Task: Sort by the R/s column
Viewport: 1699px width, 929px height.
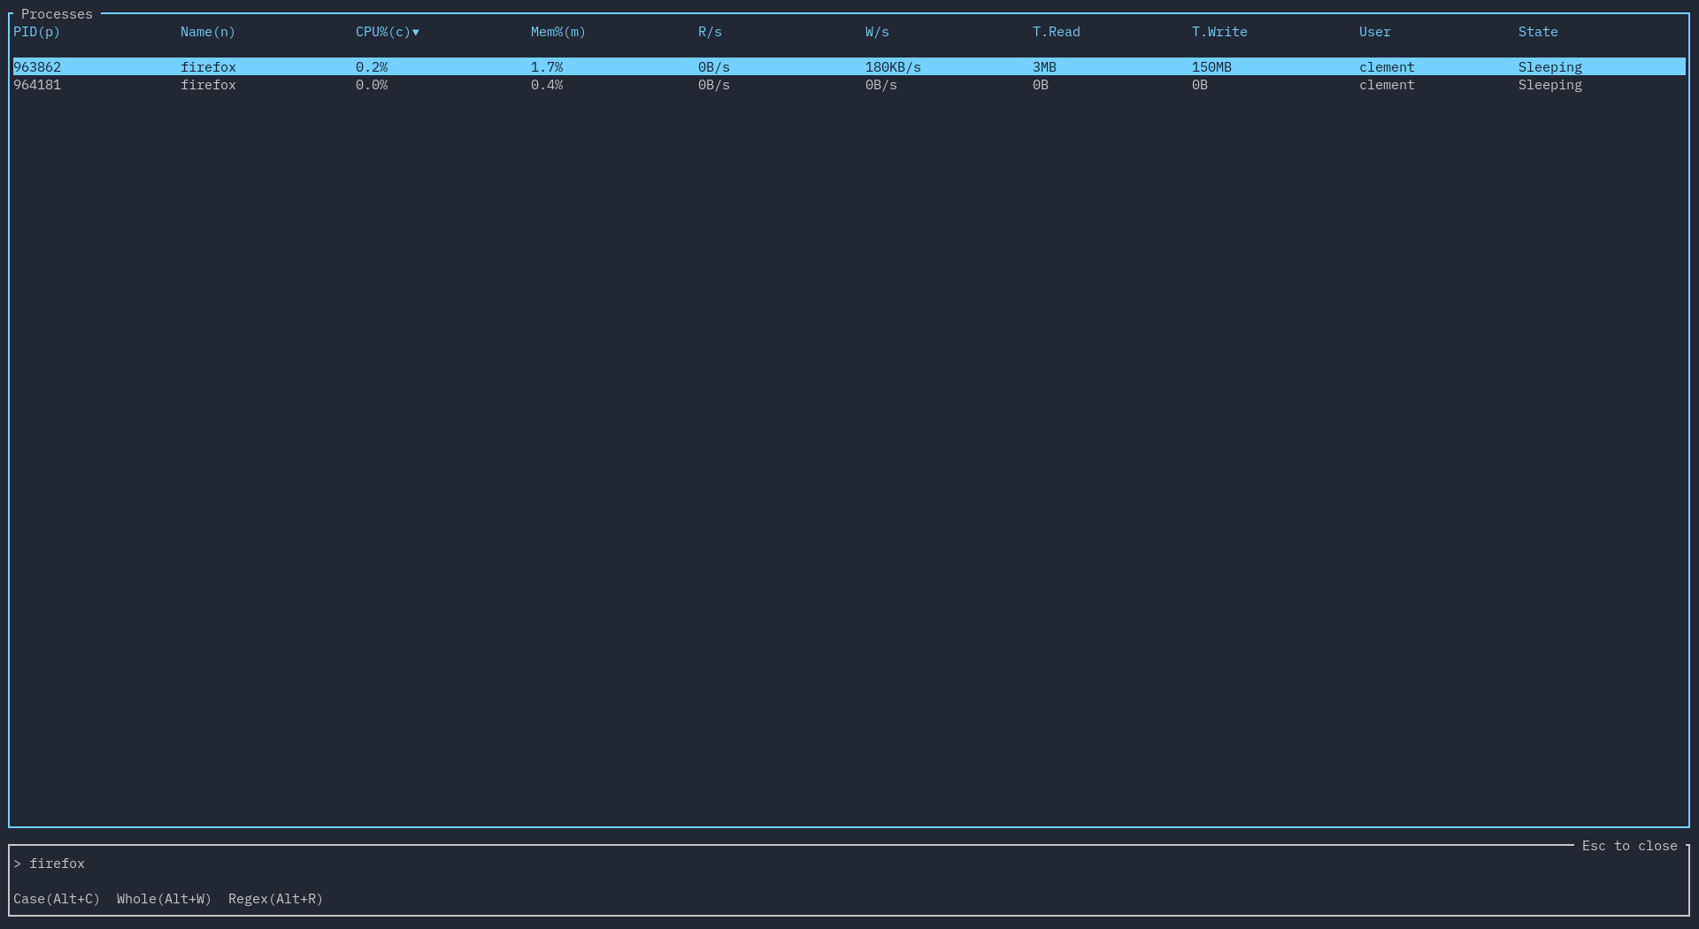Action: tap(709, 32)
